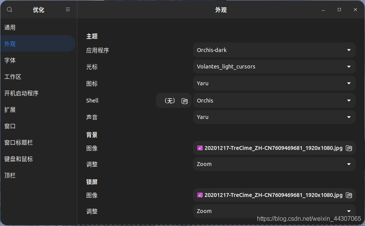Click the Shell theme file chooser icon

[x=185, y=101]
